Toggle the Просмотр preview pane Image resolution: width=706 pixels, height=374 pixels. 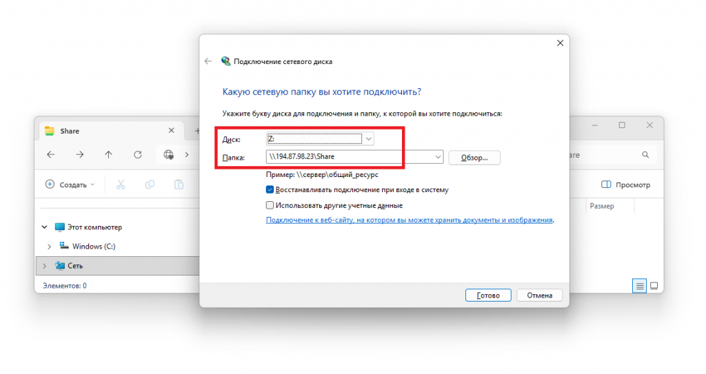[x=625, y=185]
